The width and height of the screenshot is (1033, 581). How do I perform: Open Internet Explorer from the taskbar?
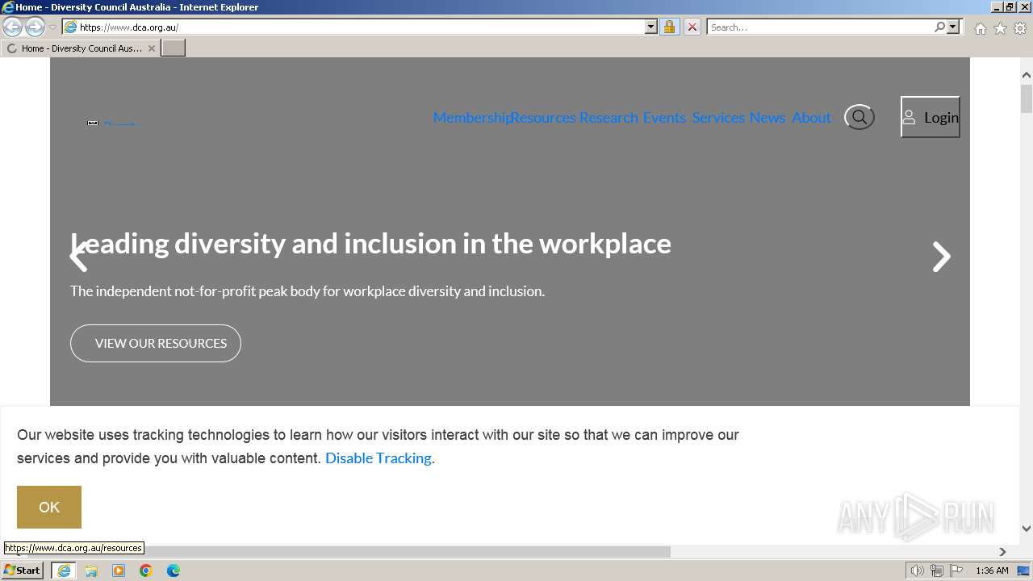coord(64,571)
